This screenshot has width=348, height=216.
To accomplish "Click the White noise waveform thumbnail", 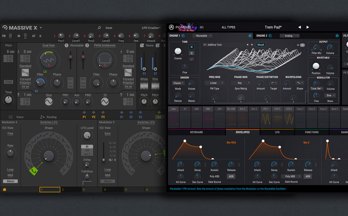I will (x=144, y=86).
